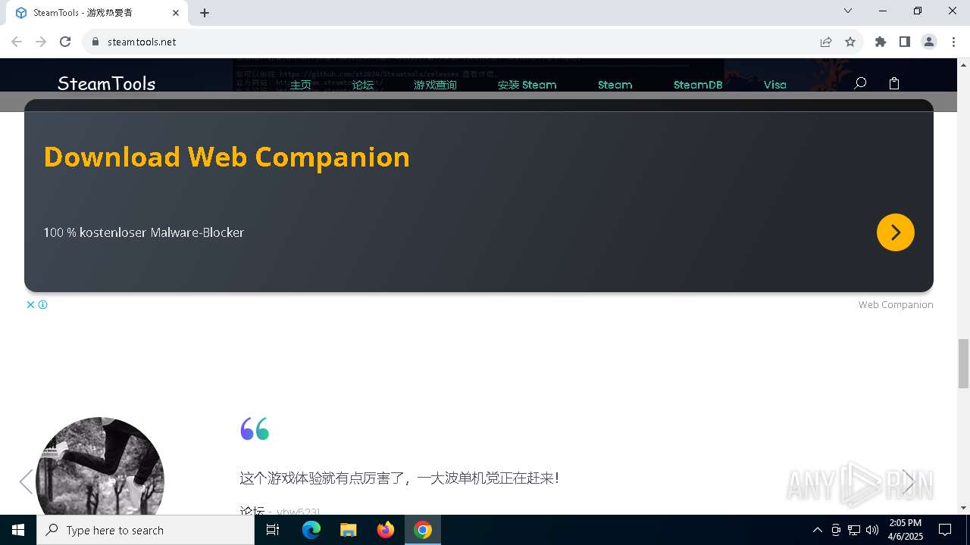970x545 pixels.
Task: Click the Chrome taskbar icon
Action: click(423, 530)
